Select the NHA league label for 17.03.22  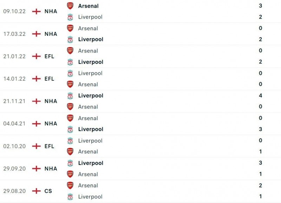[x=51, y=34]
